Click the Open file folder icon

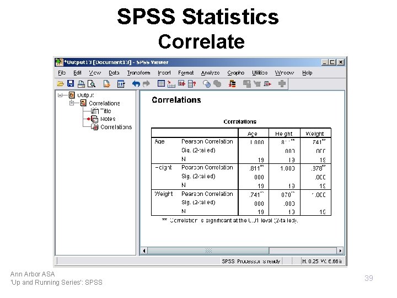click(x=61, y=84)
